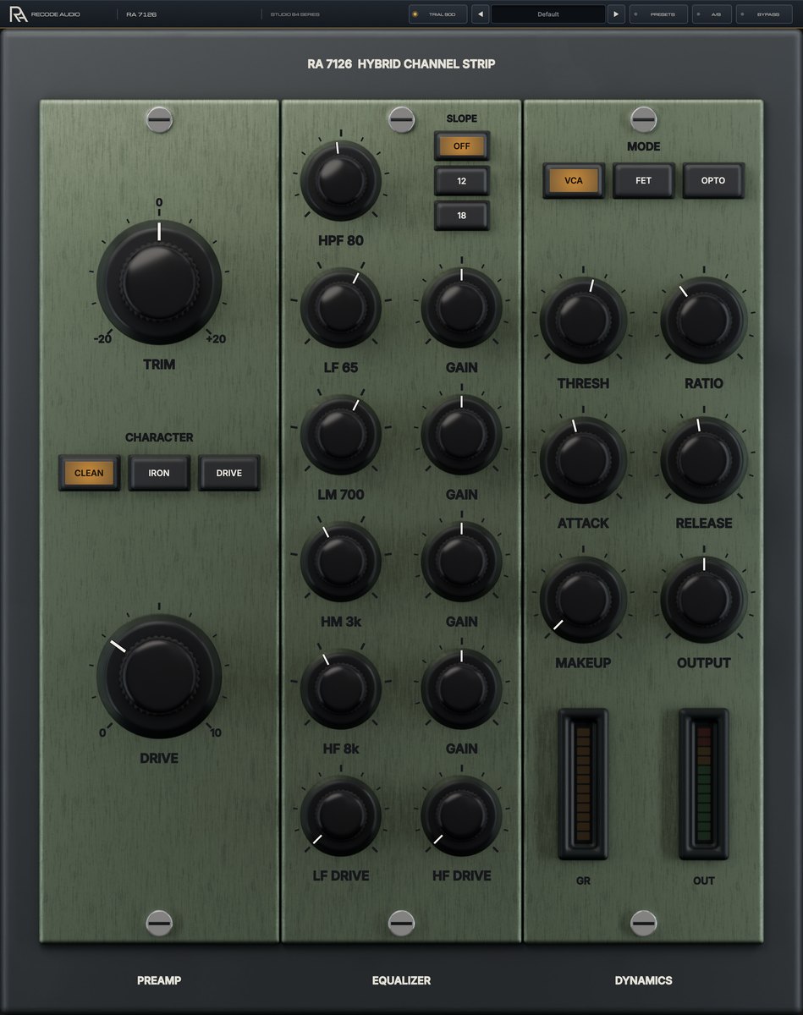Click the HPF 80 knob

[341, 180]
